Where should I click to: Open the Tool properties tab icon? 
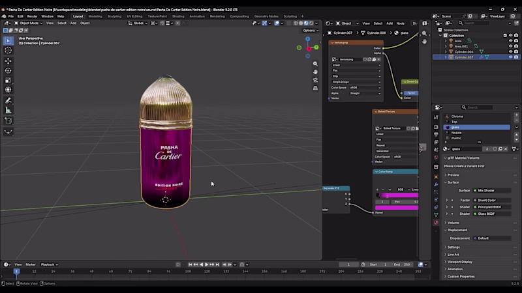pos(436,117)
